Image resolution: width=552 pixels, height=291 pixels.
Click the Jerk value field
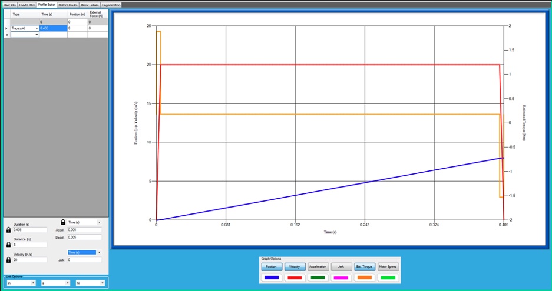(84, 260)
